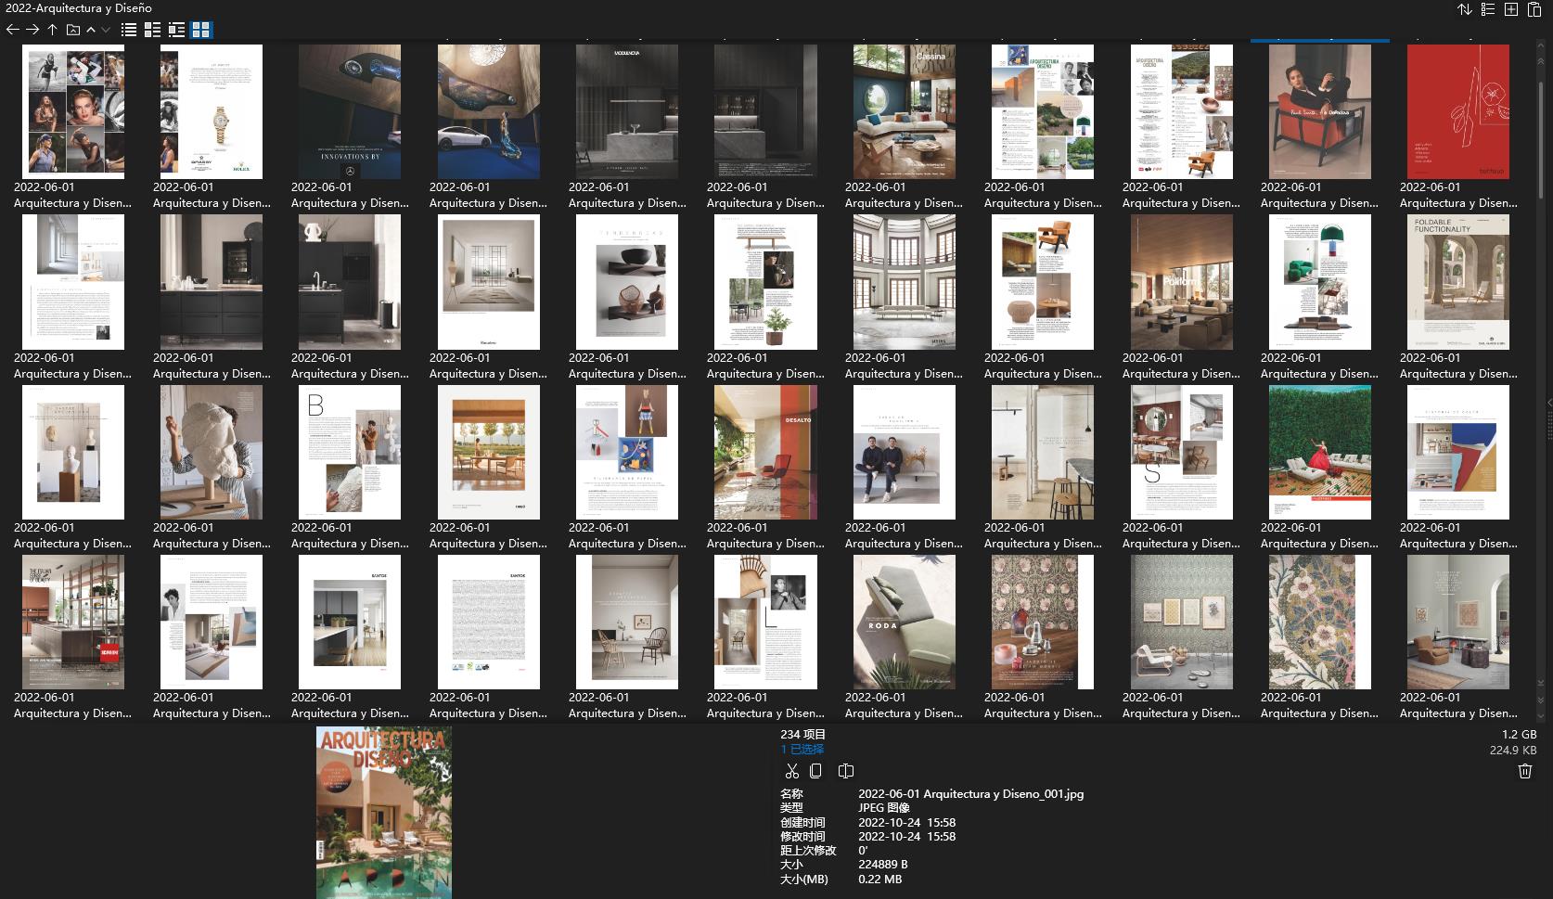
Task: Open the parent folder icon
Action: [x=72, y=29]
